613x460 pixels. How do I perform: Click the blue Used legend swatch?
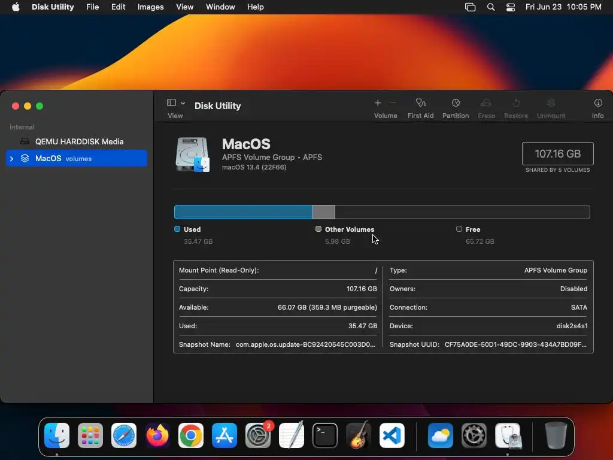177,229
